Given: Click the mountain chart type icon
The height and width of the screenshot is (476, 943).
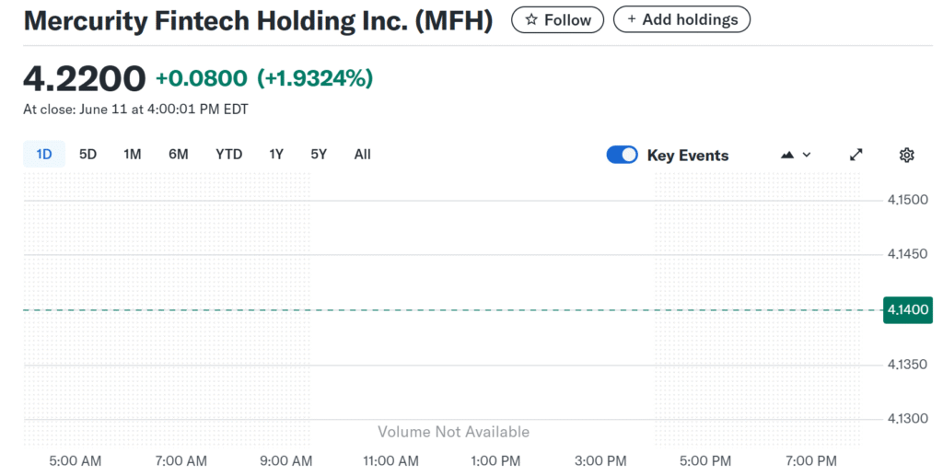Looking at the screenshot, I should (787, 155).
